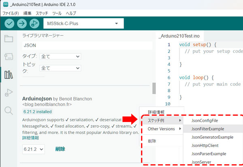
Task: Expand the スケッチ例 submenu arrow
Action: [x=180, y=120]
